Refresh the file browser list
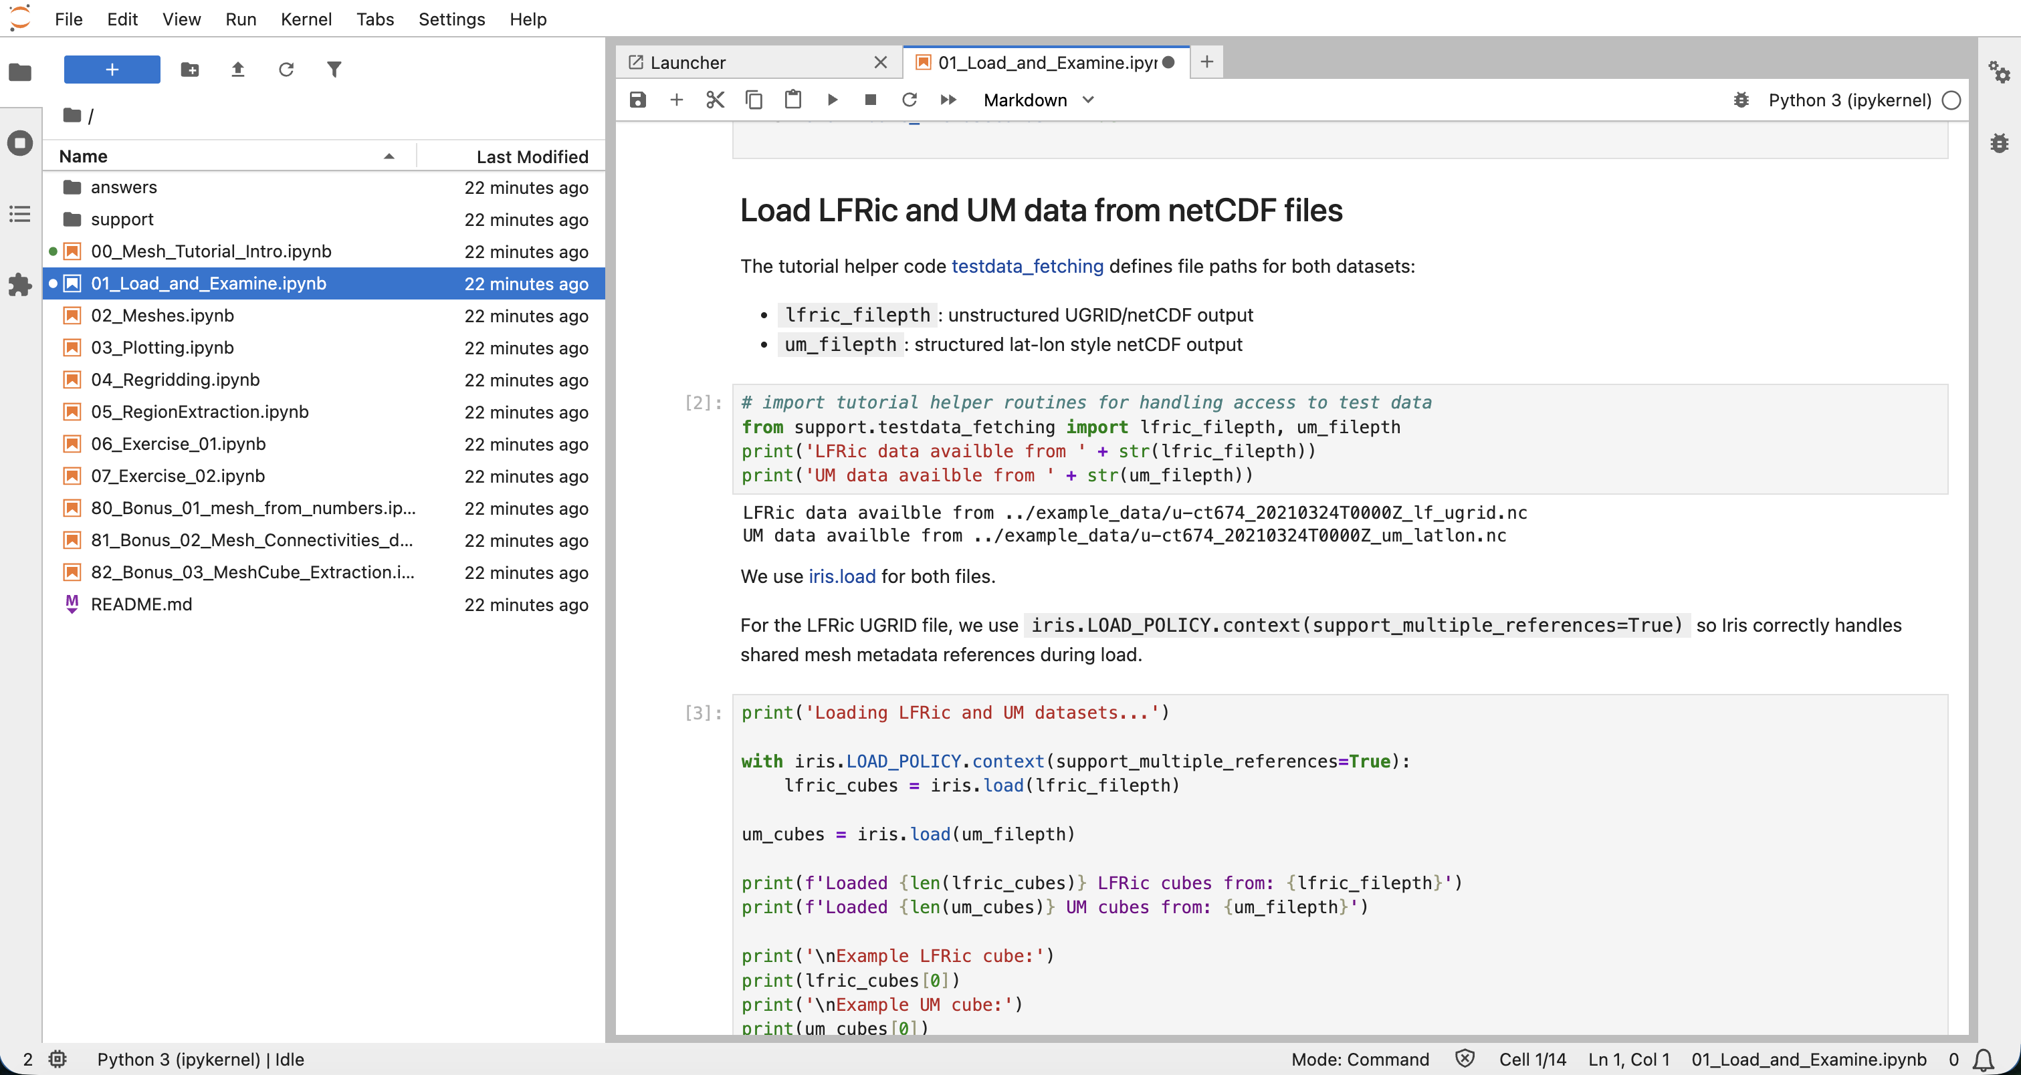Image resolution: width=2021 pixels, height=1075 pixels. (286, 70)
